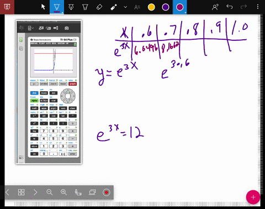
Task: Pick the laser pointer tool
Action: coord(114,7)
